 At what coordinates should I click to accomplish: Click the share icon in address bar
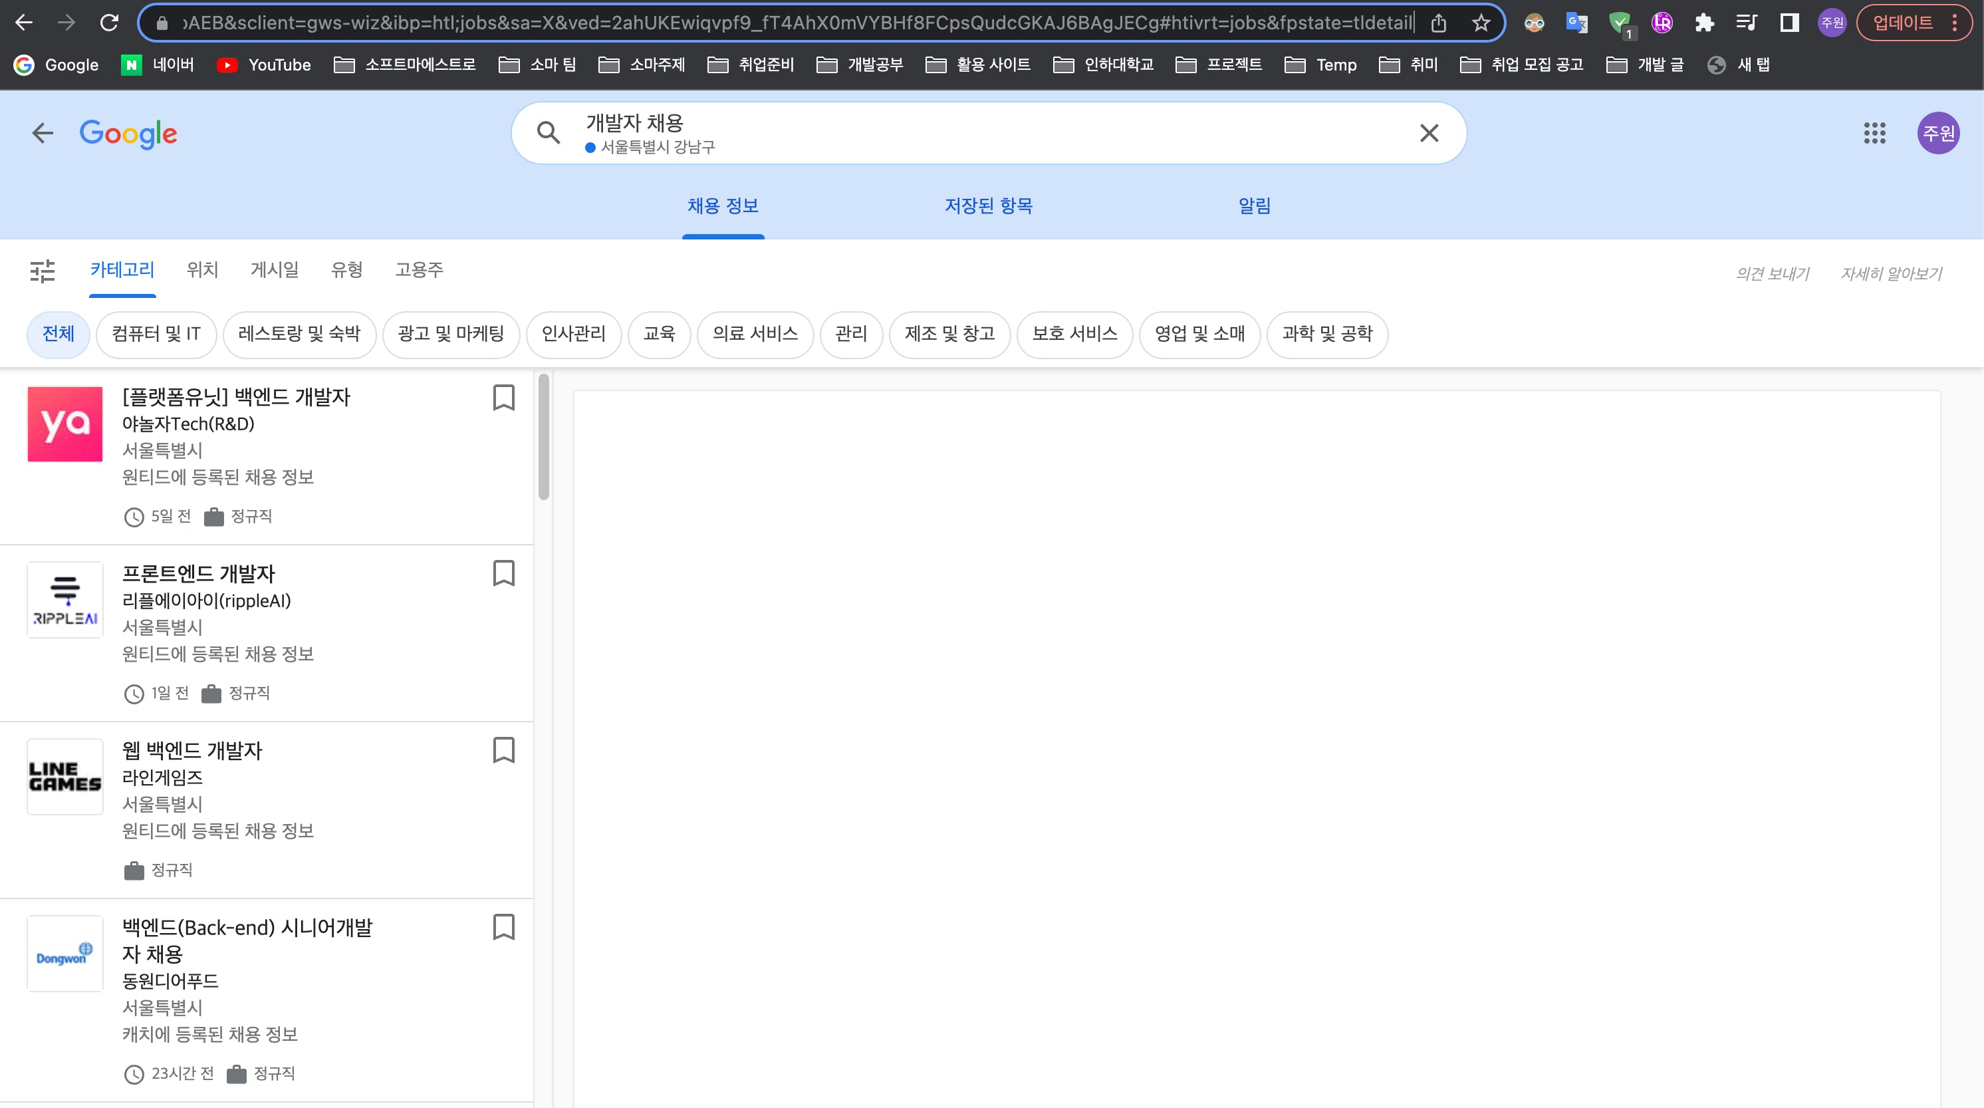tap(1439, 23)
